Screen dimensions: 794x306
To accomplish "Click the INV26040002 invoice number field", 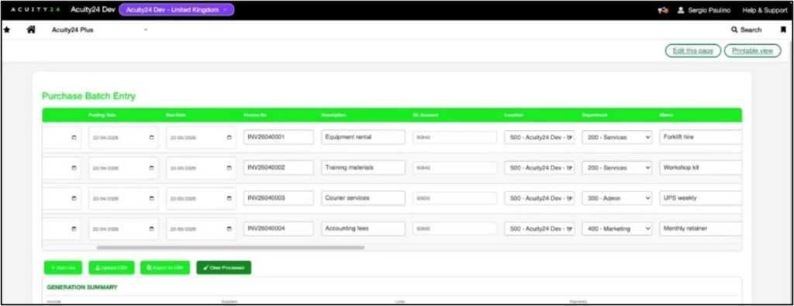I will tap(278, 167).
